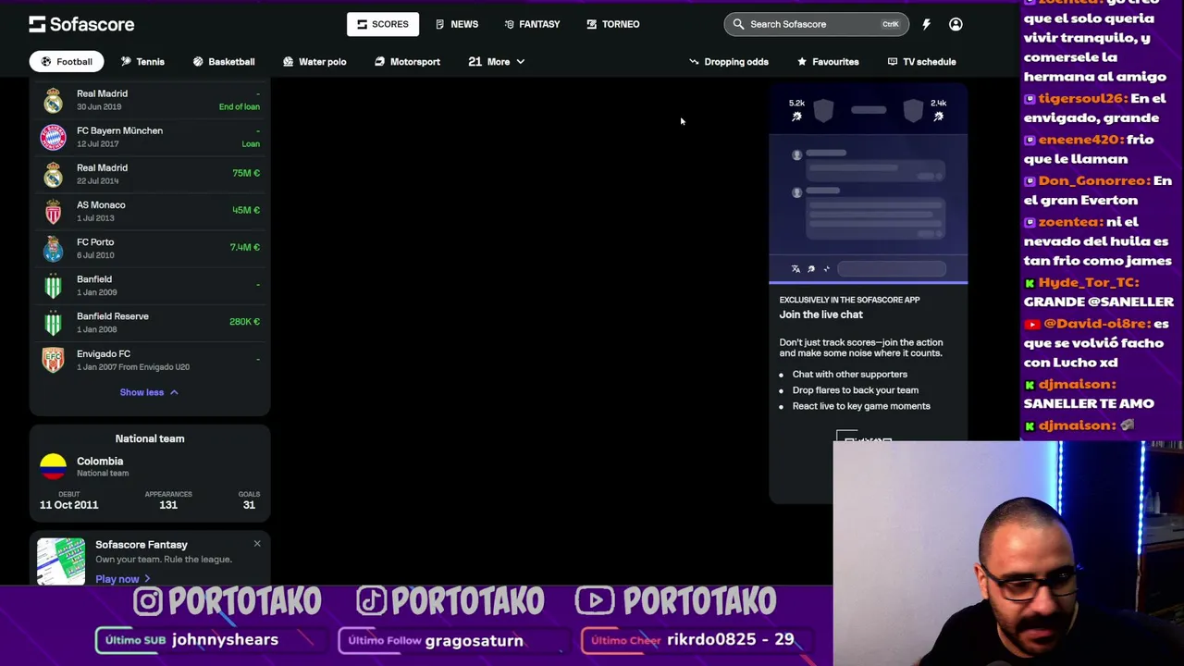The width and height of the screenshot is (1184, 666).
Task: Collapse the transfer list with Show less
Action: click(x=149, y=392)
